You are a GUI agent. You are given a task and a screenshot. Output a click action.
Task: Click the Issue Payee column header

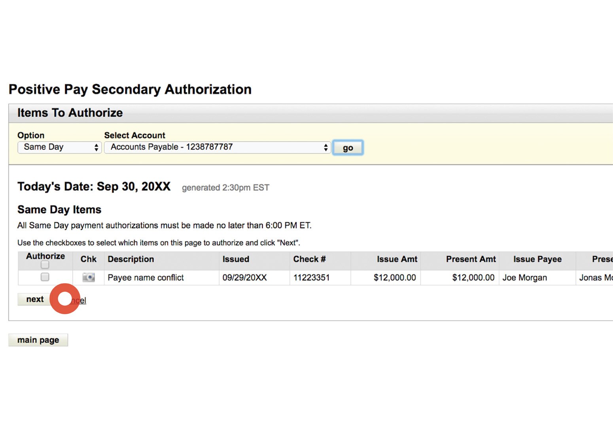tap(537, 260)
